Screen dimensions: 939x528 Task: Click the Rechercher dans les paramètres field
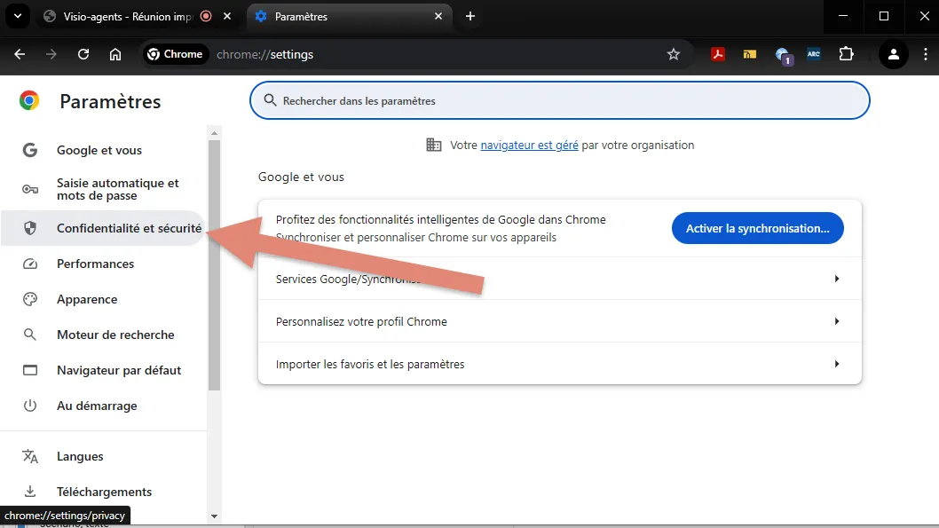(560, 100)
